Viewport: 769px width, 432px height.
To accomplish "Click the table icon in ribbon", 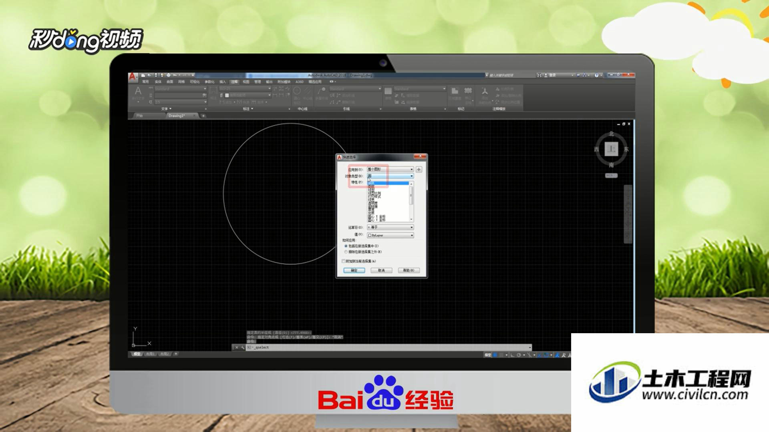I will coord(388,91).
